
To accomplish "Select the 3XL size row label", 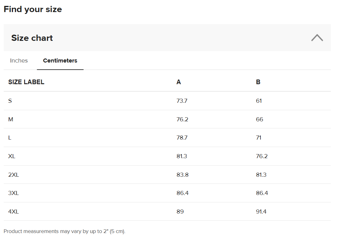I will [14, 193].
